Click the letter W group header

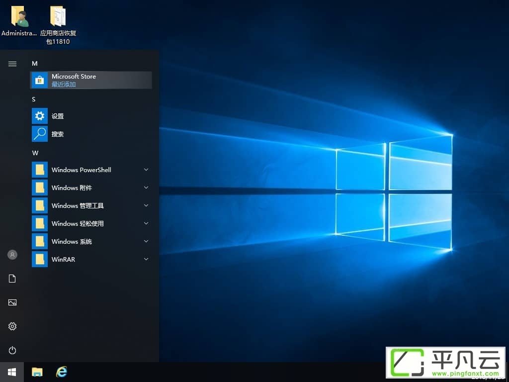click(35, 153)
